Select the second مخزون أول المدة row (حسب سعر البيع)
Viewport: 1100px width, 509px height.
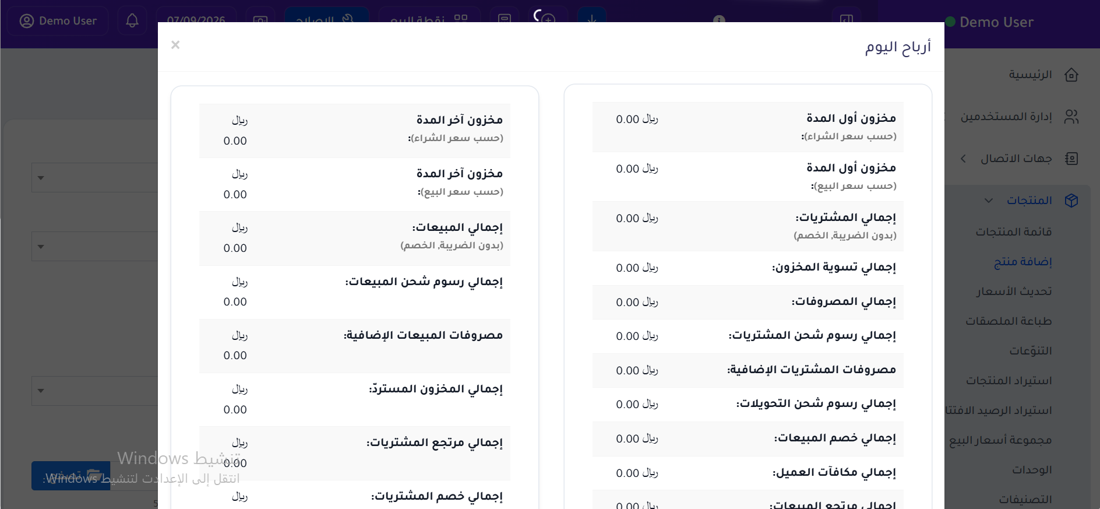748,177
